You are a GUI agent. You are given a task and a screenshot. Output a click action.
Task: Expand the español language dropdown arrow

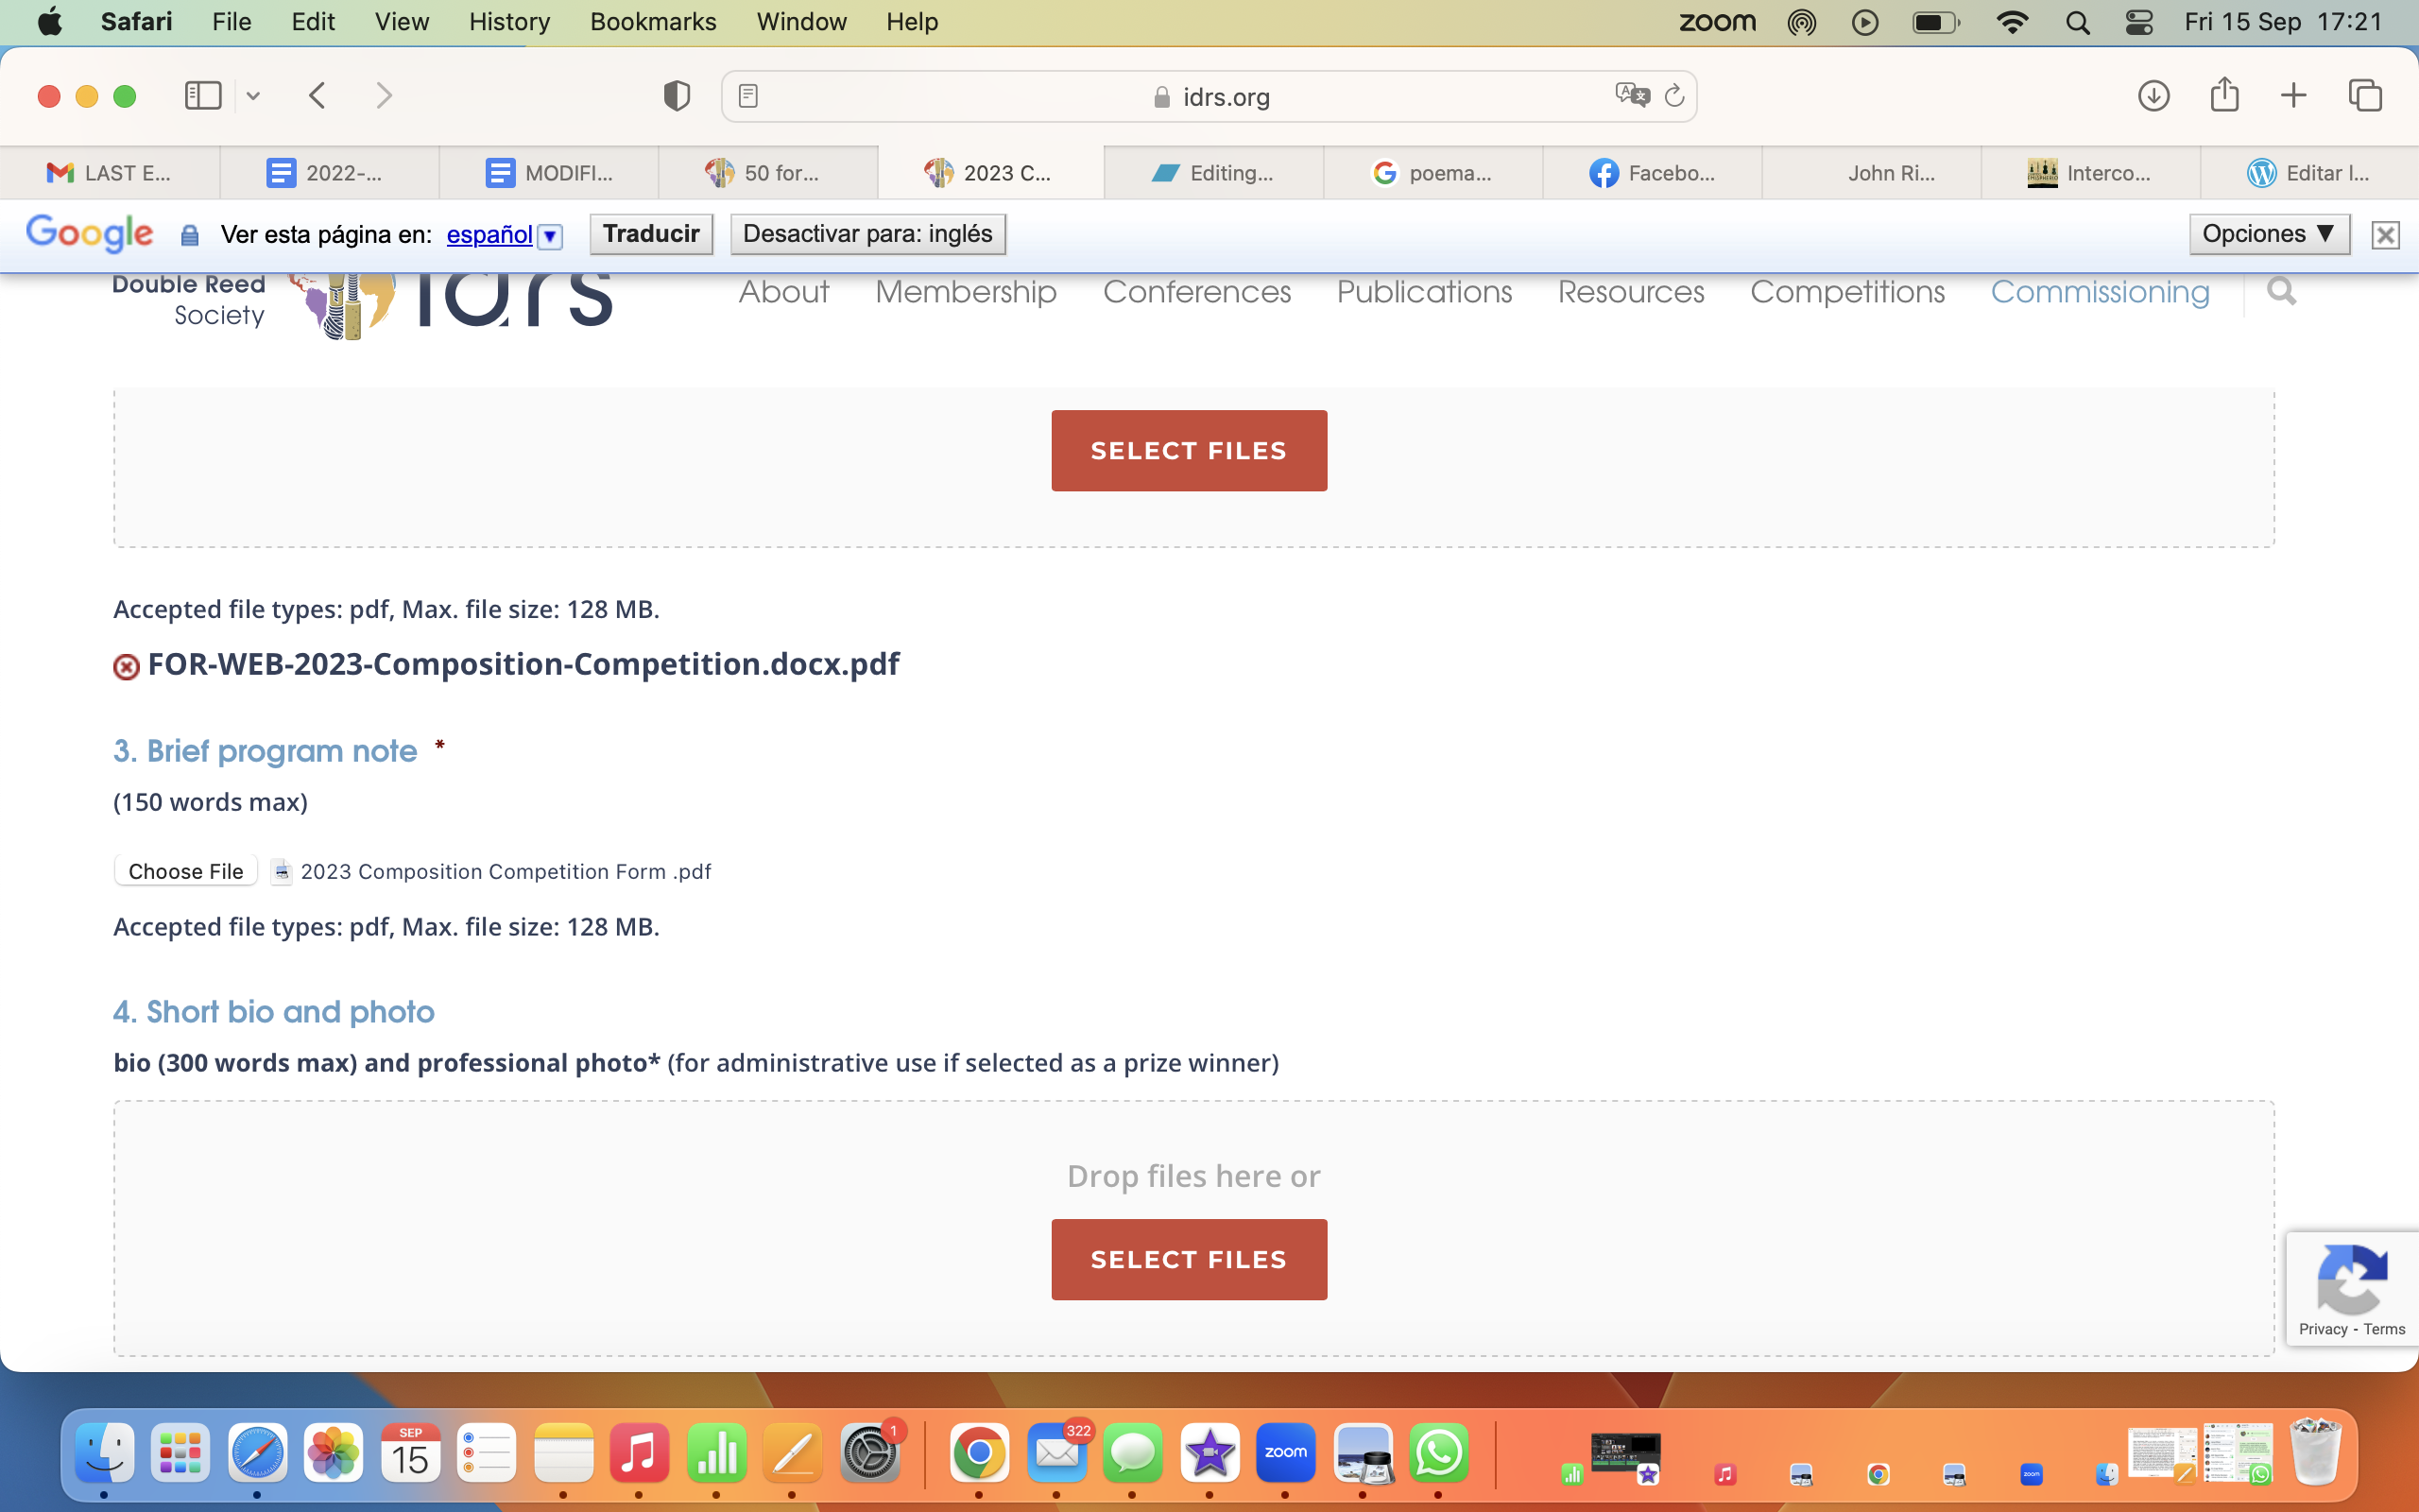click(550, 236)
